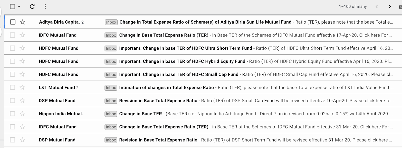
Task: Open the HDFC Small Cap Fund email subject
Action: (x=179, y=74)
